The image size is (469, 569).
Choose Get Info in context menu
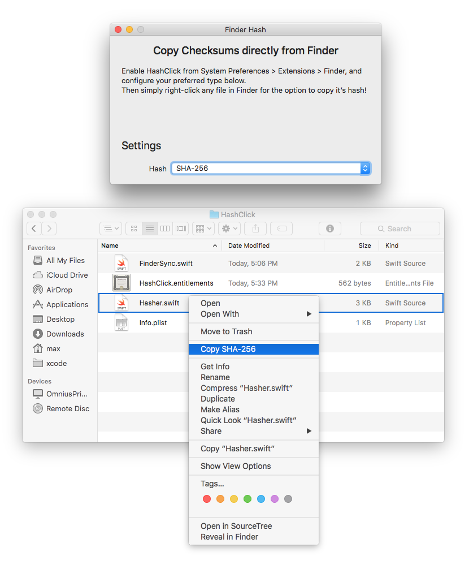pyautogui.click(x=253, y=367)
